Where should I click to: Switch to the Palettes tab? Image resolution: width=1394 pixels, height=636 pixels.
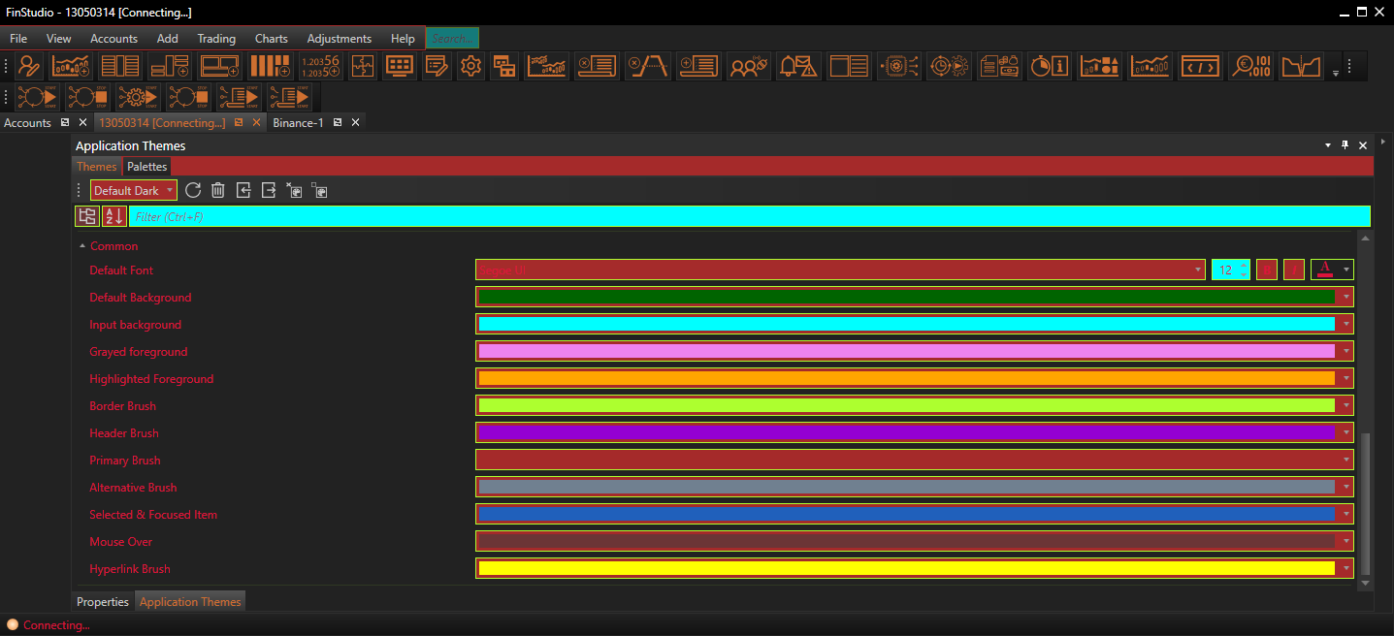click(x=147, y=167)
